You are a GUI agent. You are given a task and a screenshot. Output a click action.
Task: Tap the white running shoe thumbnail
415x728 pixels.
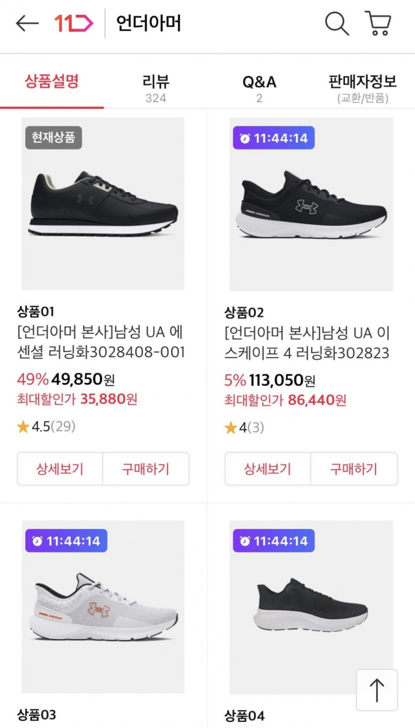(103, 608)
